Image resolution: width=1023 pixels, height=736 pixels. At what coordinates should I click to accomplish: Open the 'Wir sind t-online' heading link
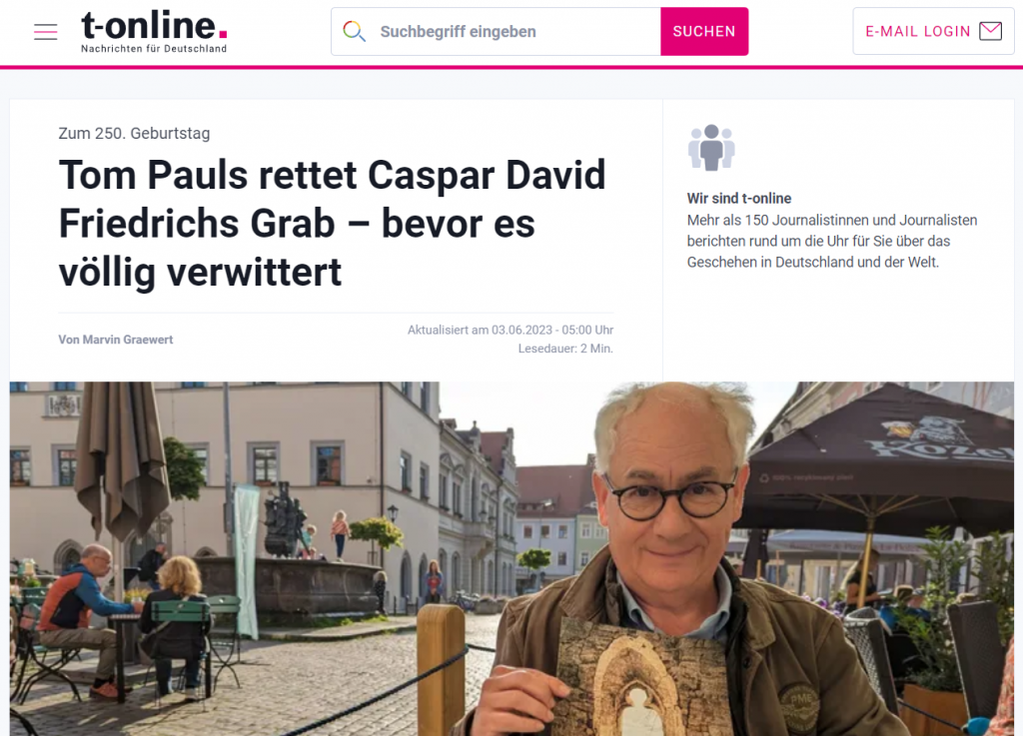[739, 198]
